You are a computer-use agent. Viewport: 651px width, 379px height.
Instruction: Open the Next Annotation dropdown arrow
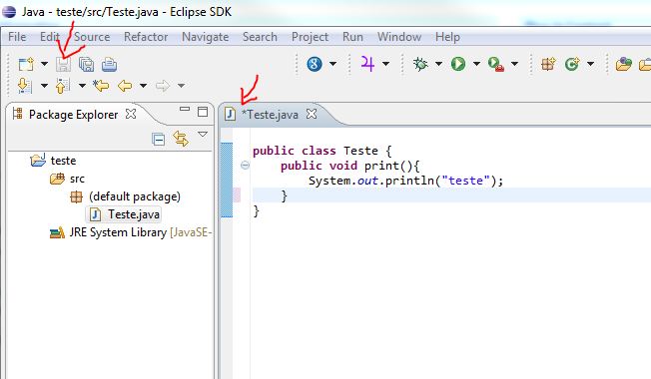click(x=44, y=86)
